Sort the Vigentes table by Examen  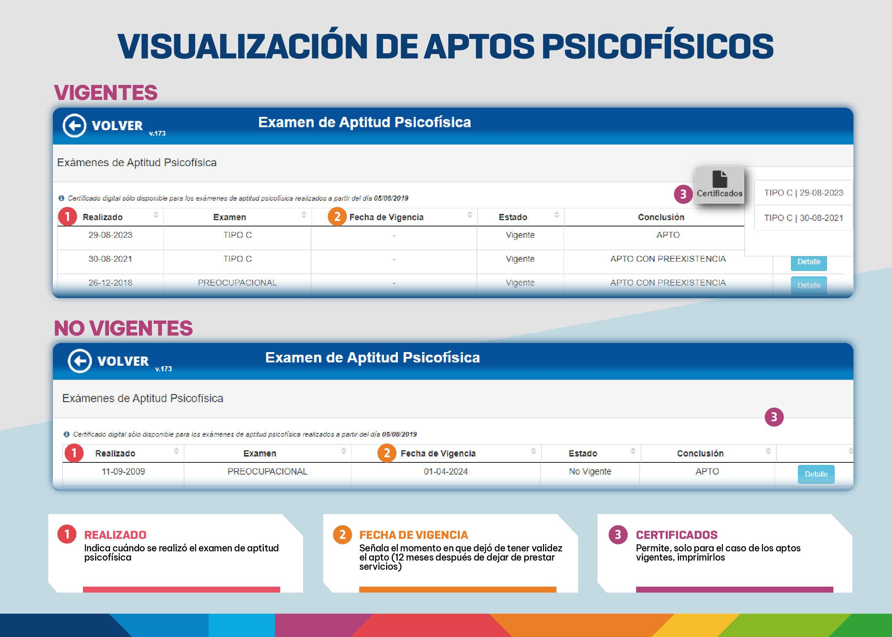click(303, 215)
